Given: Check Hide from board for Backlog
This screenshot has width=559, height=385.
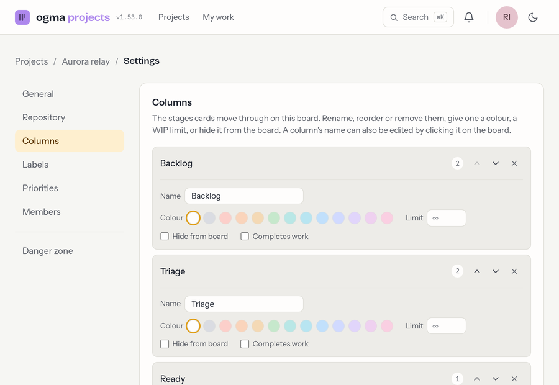Looking at the screenshot, I should click(165, 237).
